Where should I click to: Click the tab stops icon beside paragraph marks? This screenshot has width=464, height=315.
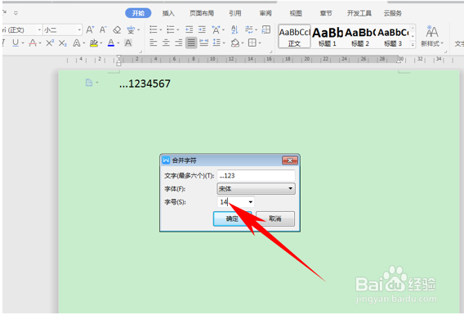point(266,29)
